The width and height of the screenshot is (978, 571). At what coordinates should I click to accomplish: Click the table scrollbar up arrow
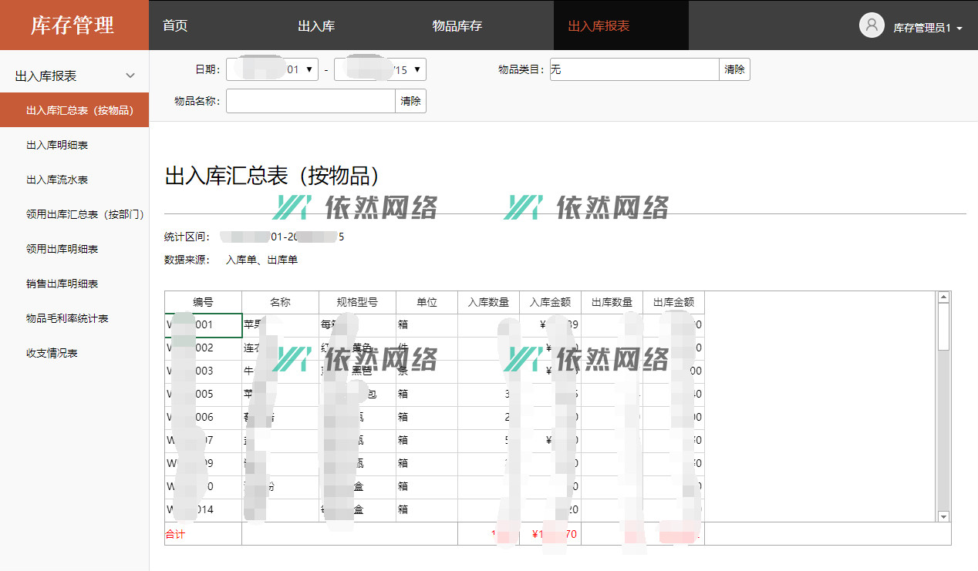point(943,297)
